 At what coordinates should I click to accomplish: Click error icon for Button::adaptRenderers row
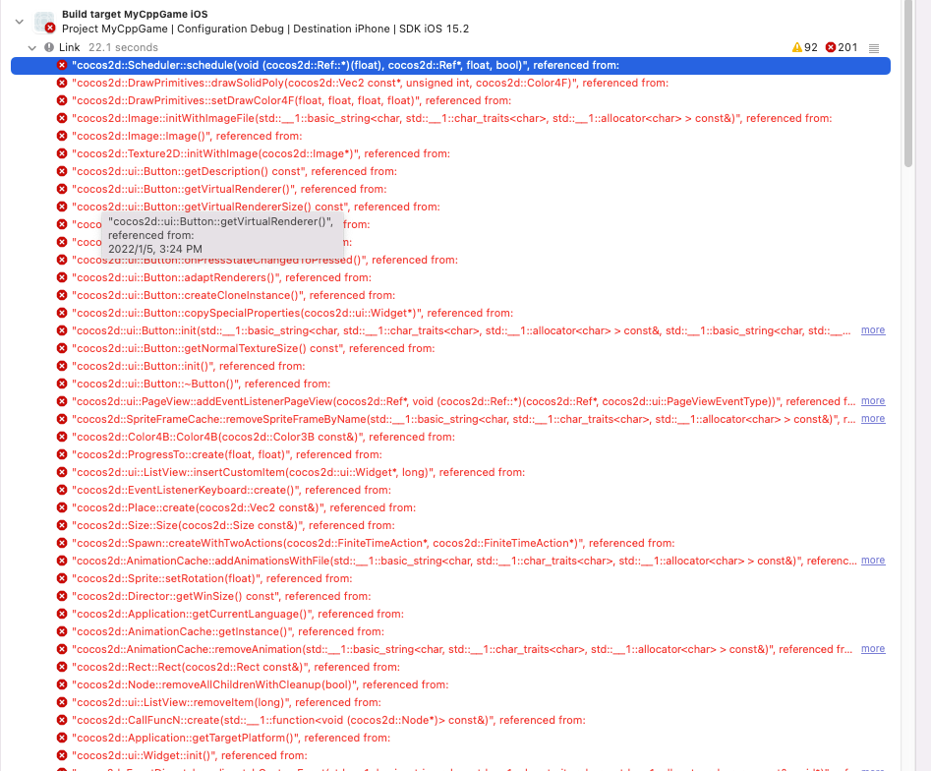point(62,277)
